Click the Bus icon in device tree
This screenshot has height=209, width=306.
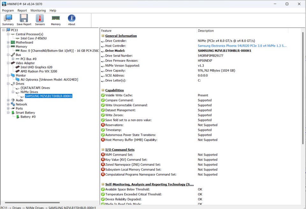(x=13, y=55)
